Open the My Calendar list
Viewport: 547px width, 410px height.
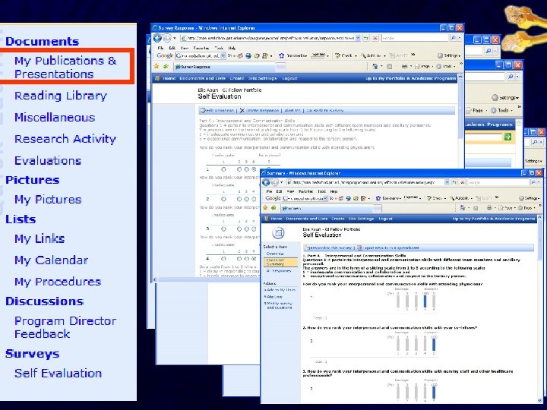pos(52,260)
